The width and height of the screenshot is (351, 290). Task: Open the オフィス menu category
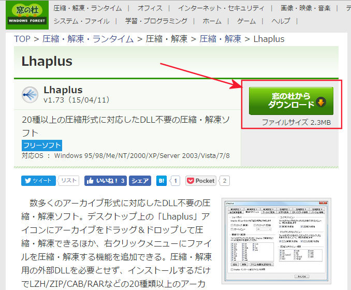click(150, 8)
